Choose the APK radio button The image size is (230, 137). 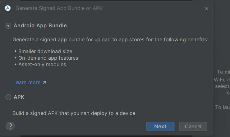pyautogui.click(x=8, y=97)
